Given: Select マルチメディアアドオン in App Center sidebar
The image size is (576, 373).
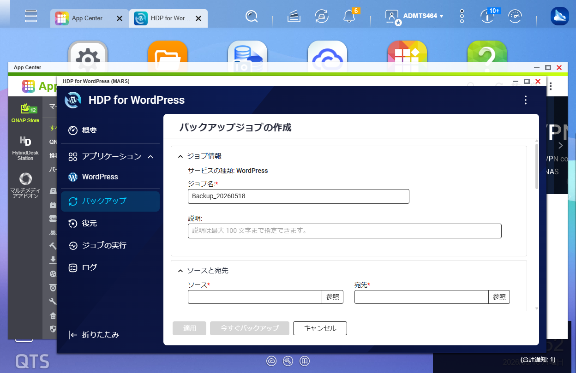Looking at the screenshot, I should point(25,186).
